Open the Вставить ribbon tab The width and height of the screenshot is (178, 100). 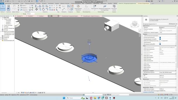pos(44,3)
